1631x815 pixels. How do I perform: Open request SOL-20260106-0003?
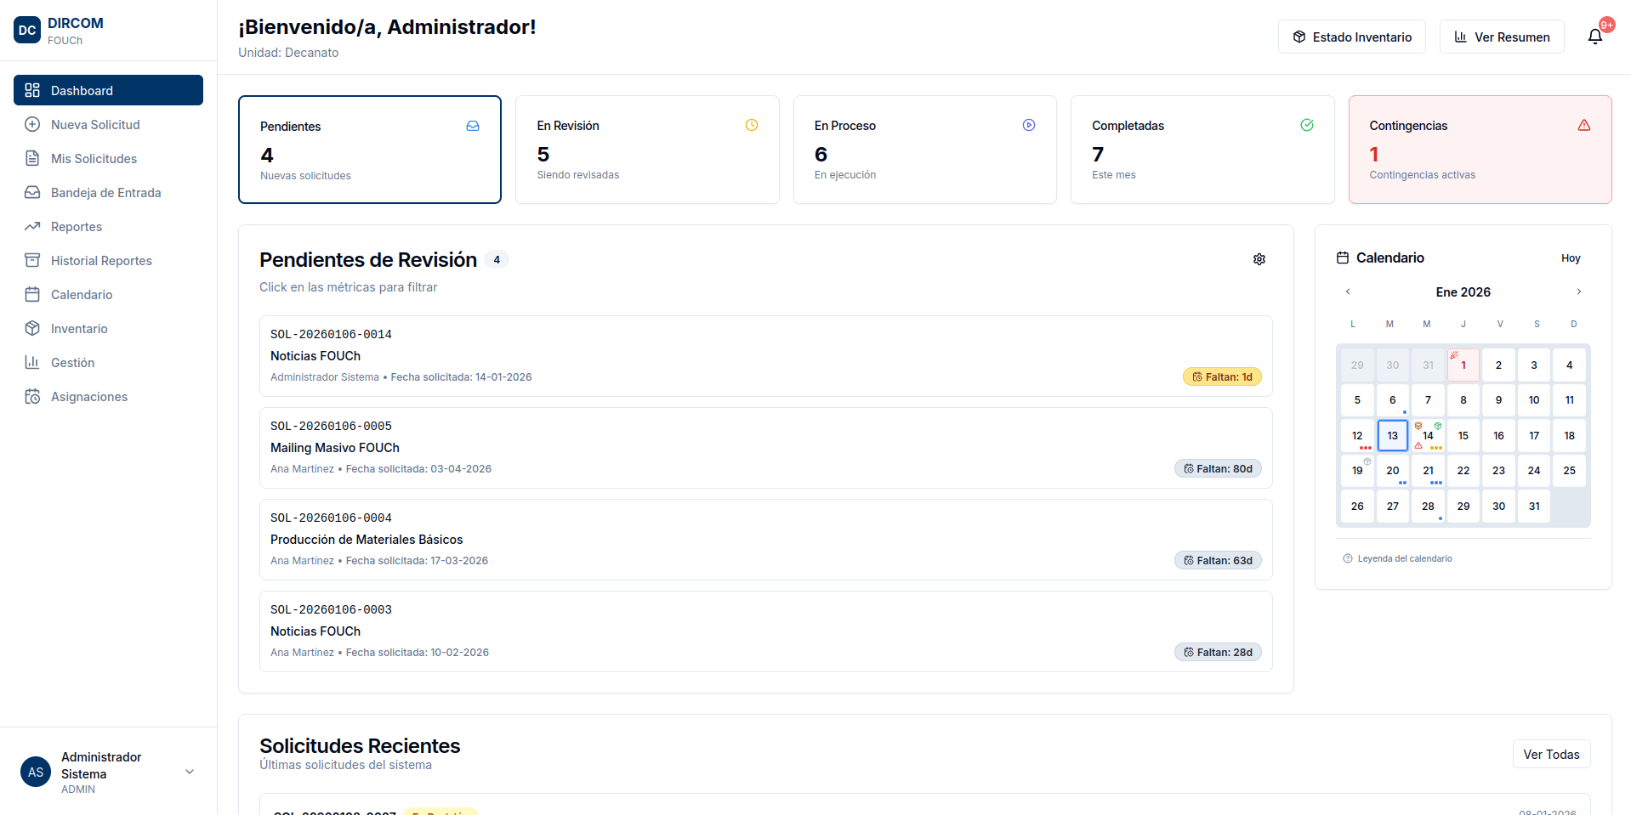click(766, 631)
